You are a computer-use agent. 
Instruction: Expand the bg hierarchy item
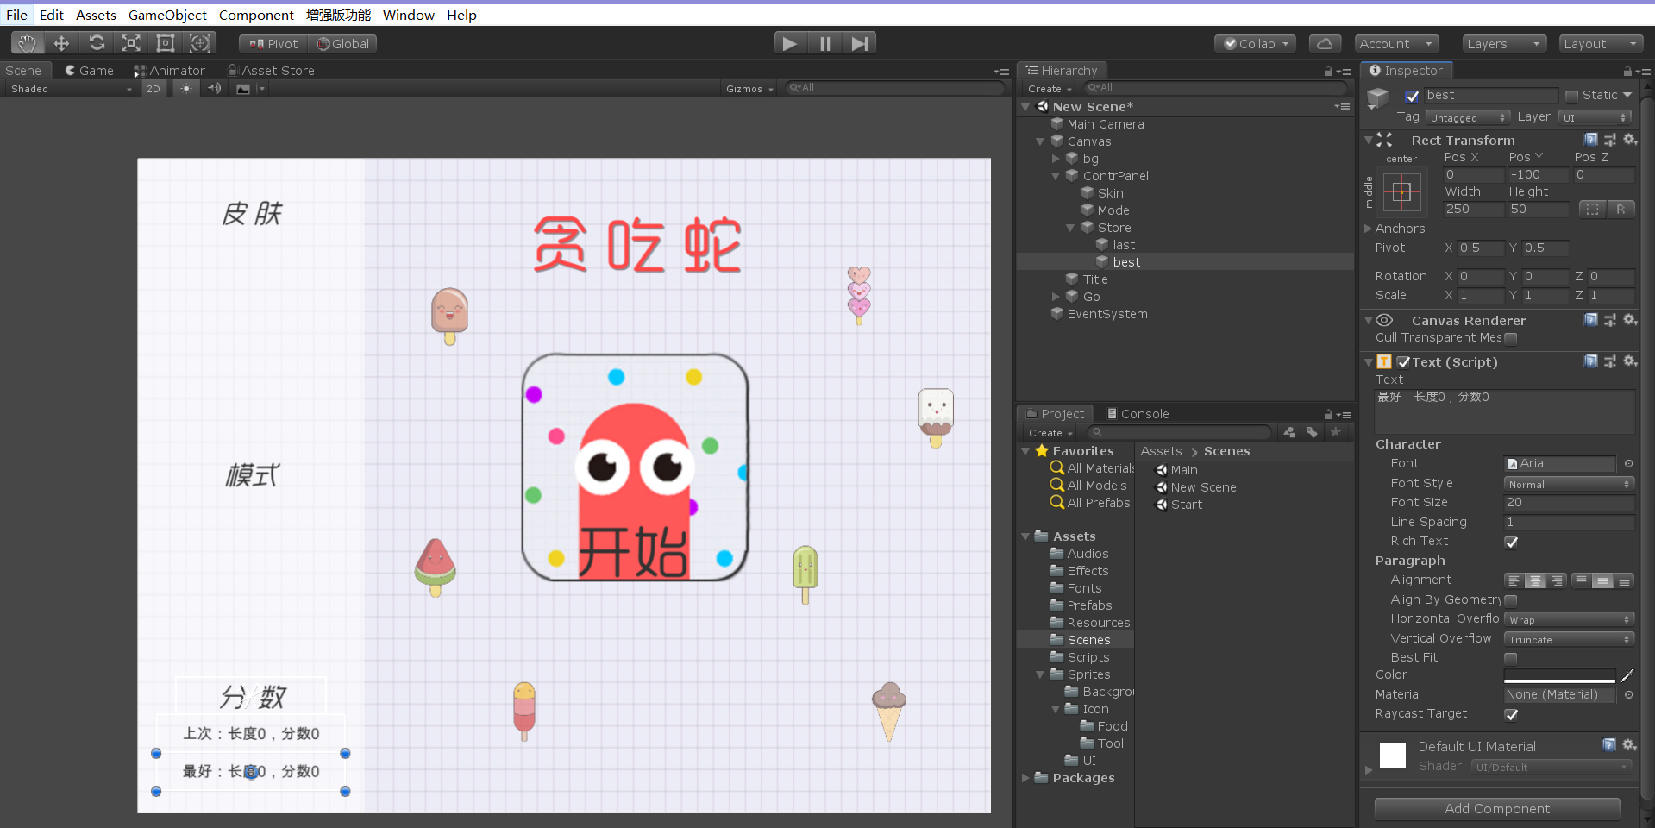pyautogui.click(x=1056, y=159)
